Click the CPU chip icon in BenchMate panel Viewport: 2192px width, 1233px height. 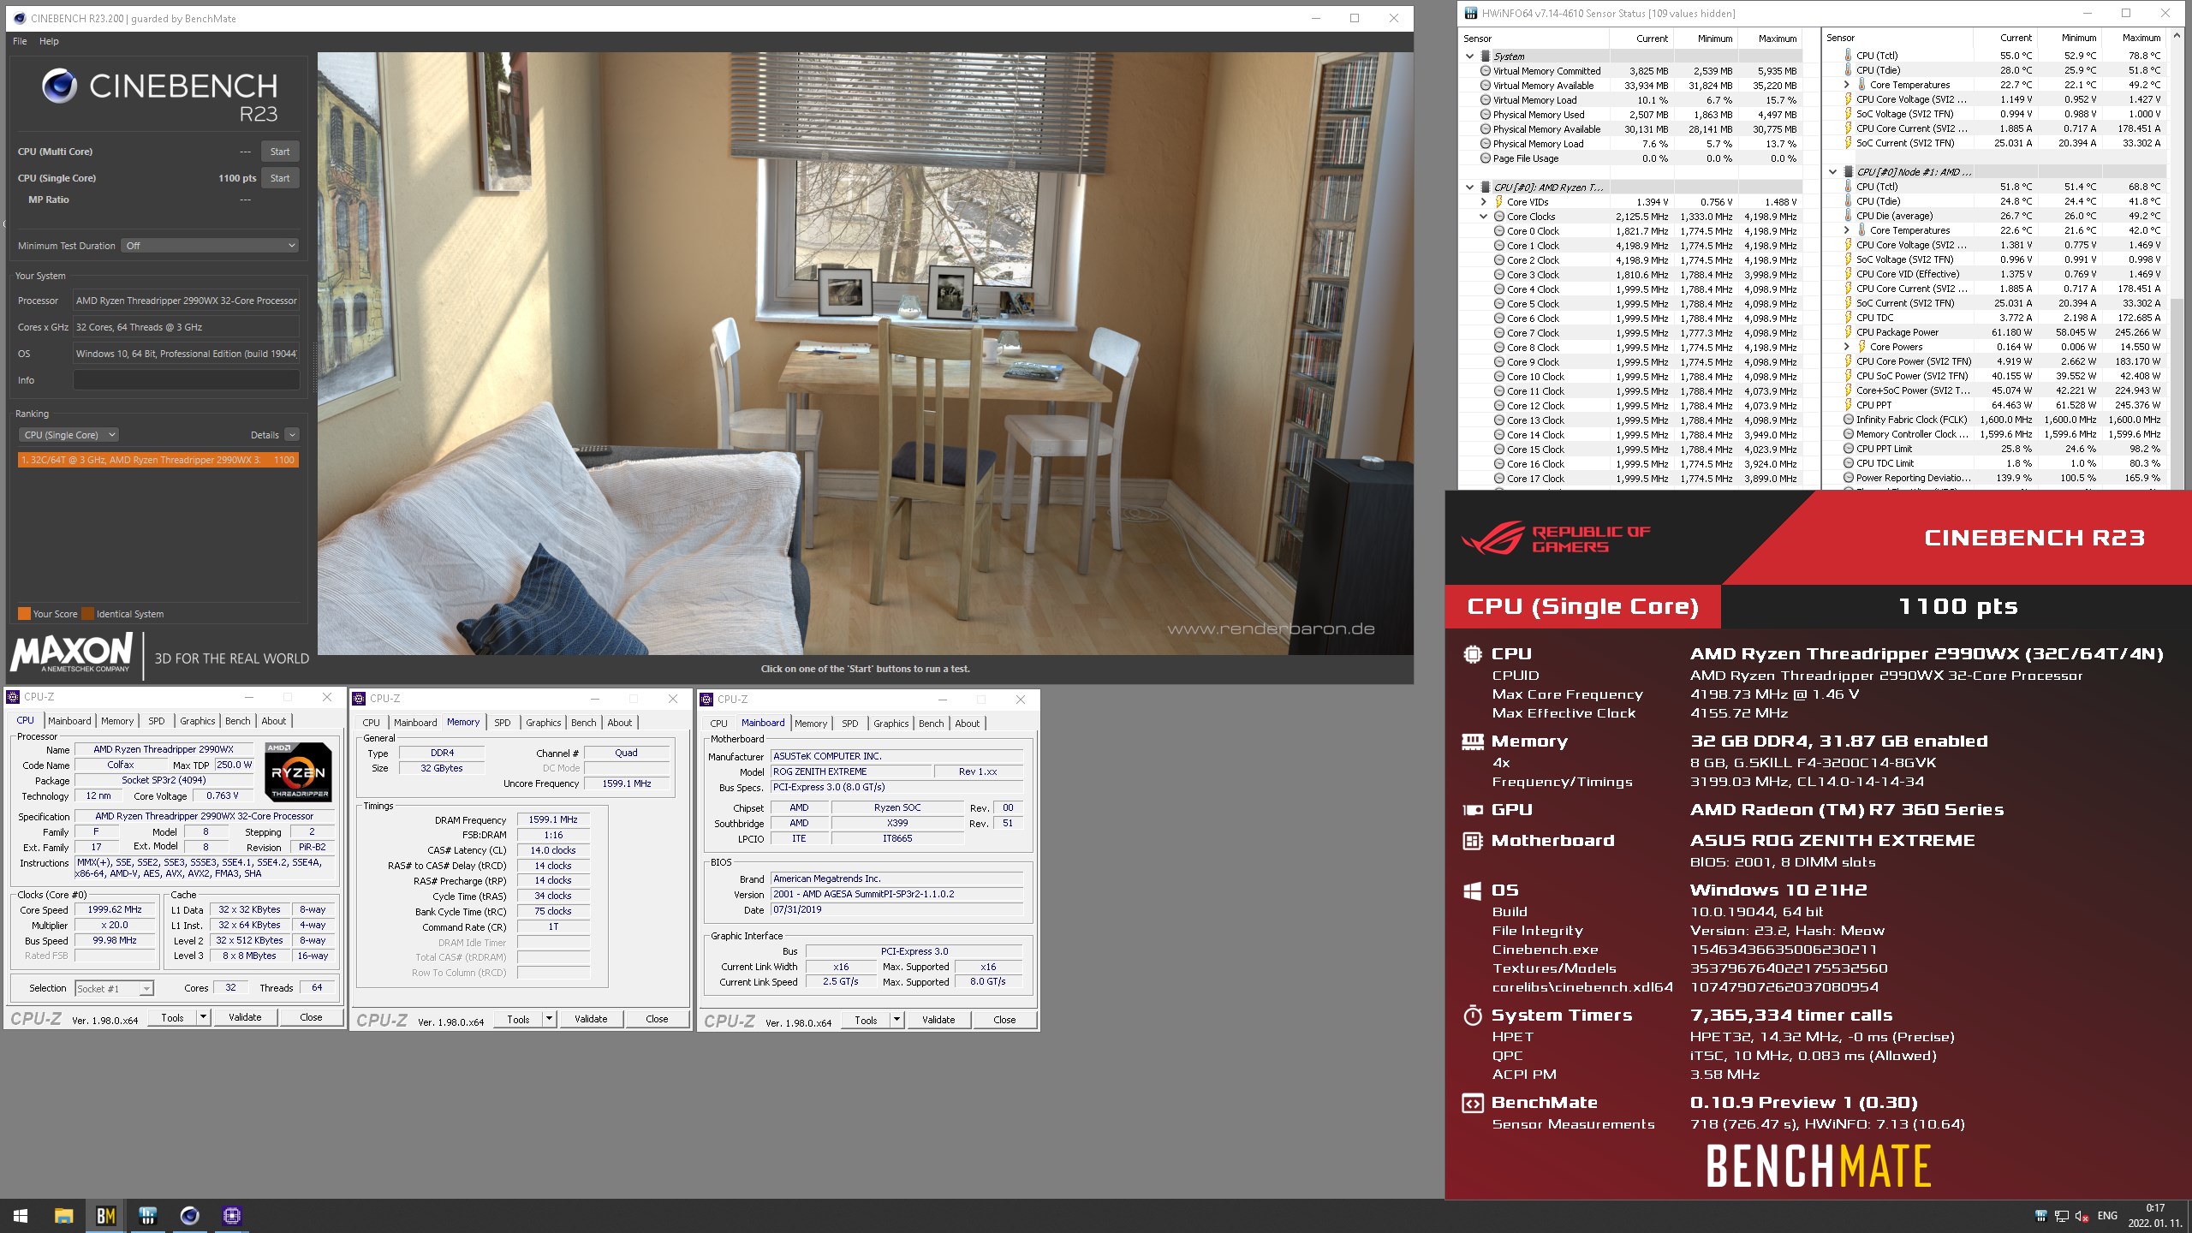pos(1472,654)
